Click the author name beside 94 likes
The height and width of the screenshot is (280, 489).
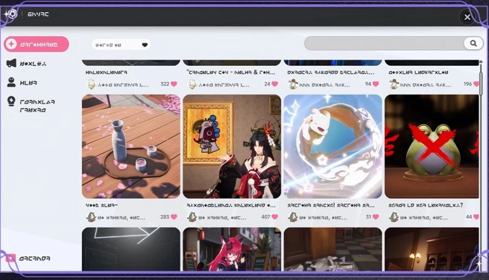coord(325,84)
